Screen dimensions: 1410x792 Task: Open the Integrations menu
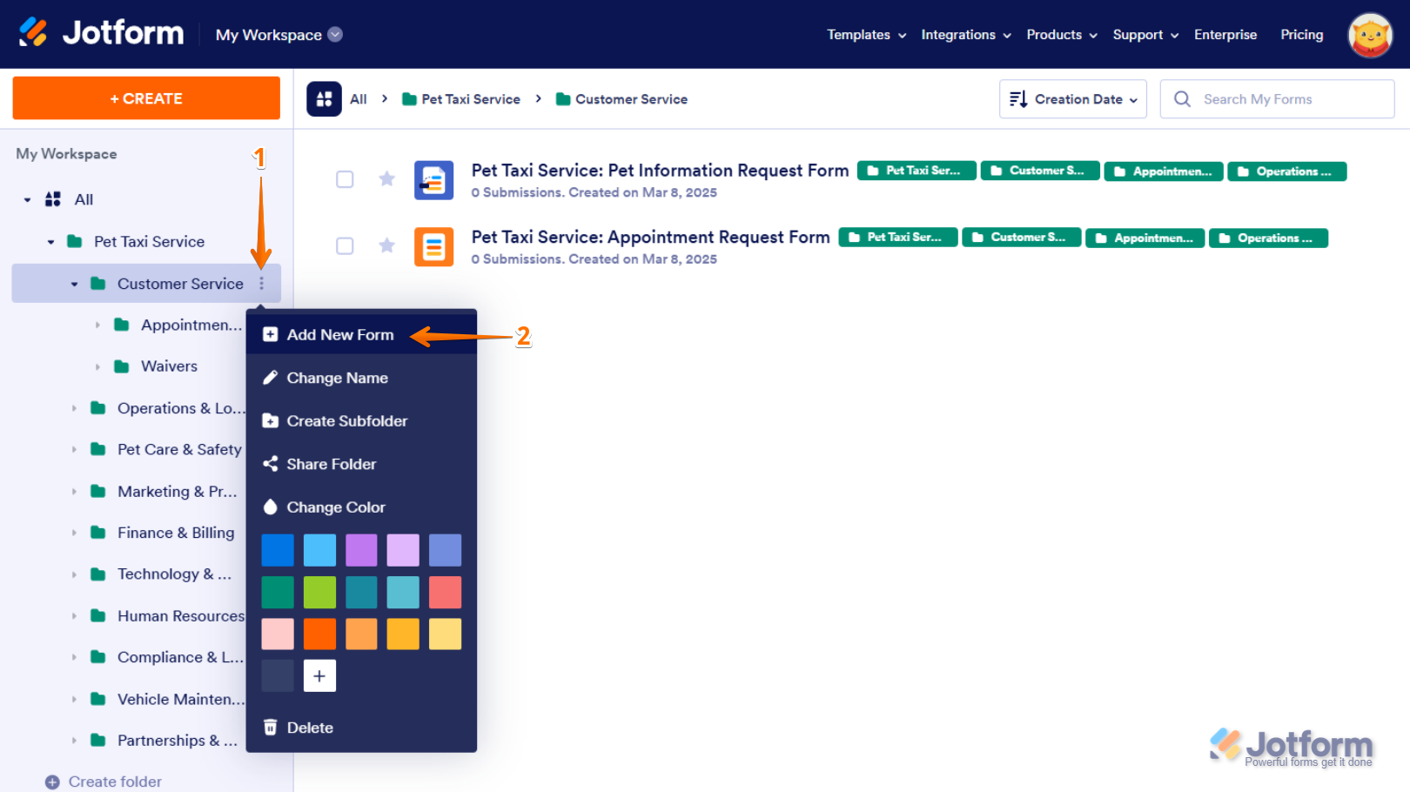tap(966, 35)
